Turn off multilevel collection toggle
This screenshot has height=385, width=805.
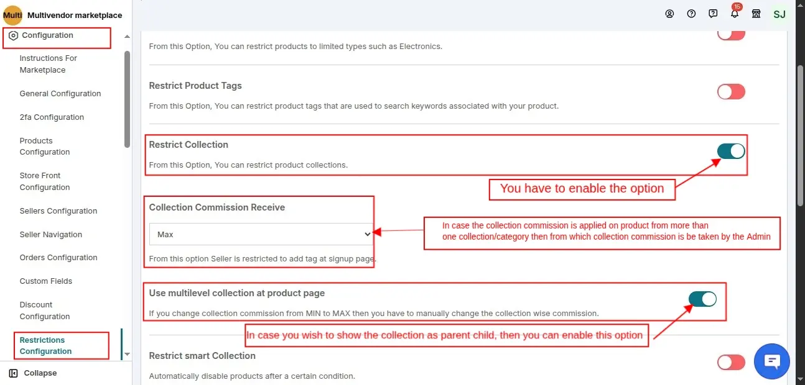tap(702, 299)
